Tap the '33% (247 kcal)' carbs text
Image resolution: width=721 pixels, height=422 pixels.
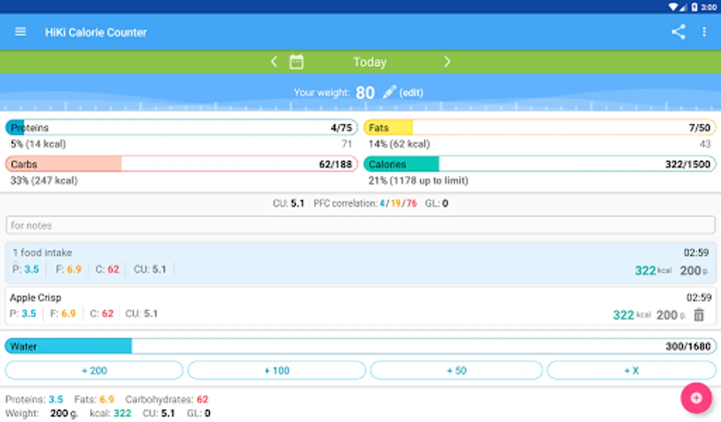(44, 181)
